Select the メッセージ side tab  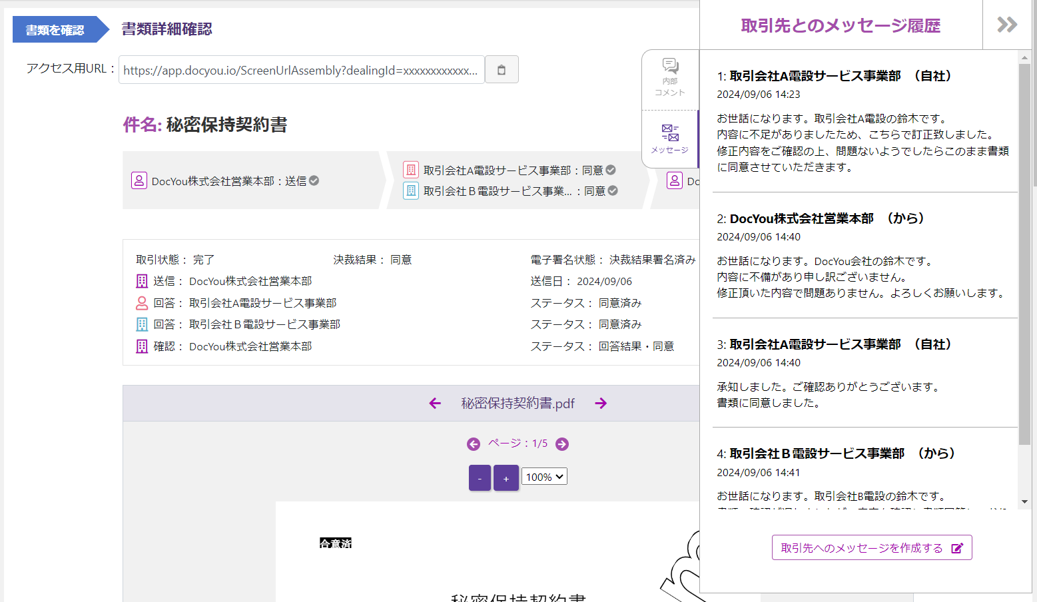pyautogui.click(x=670, y=139)
